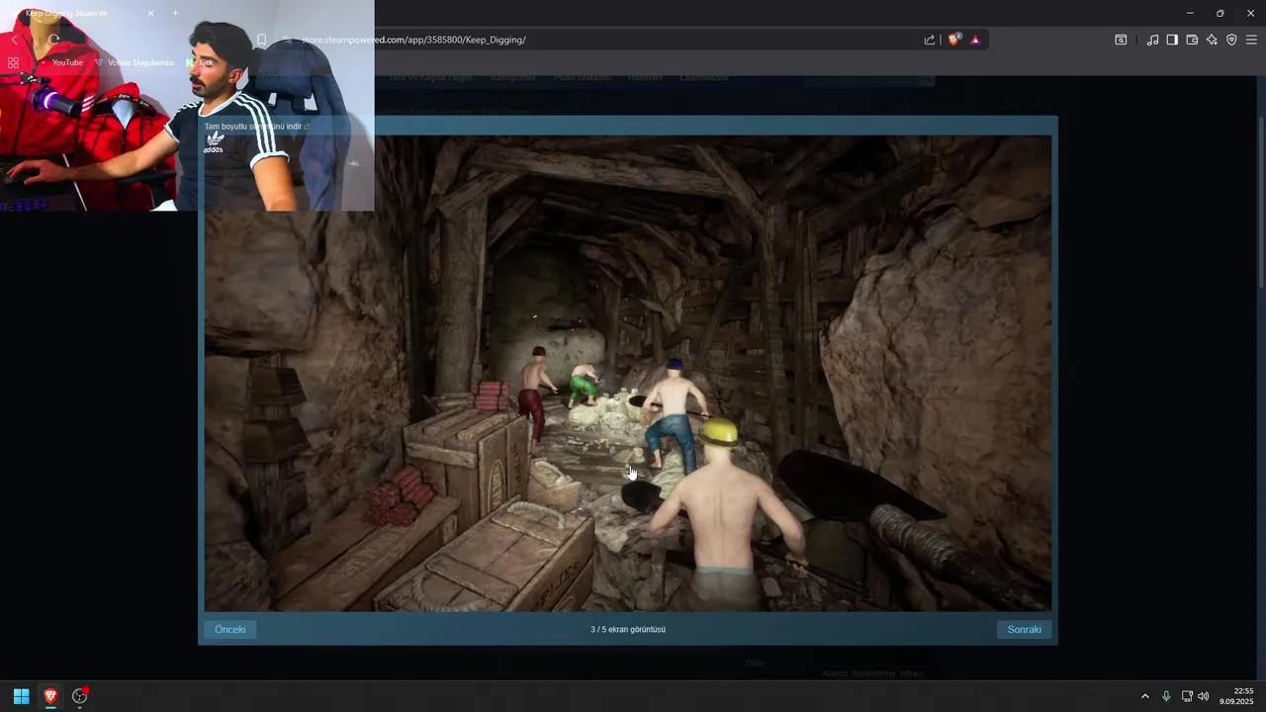Open the Windows Start button

(x=21, y=696)
